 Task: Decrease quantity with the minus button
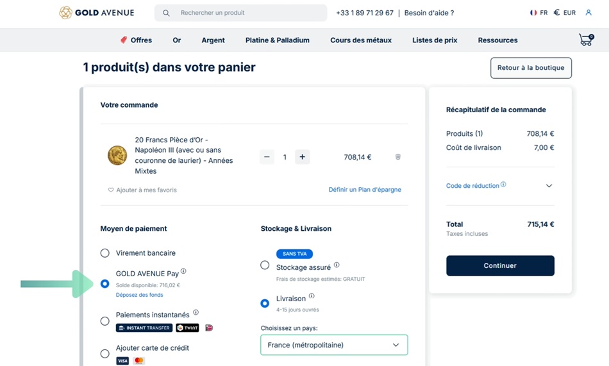[x=267, y=157]
